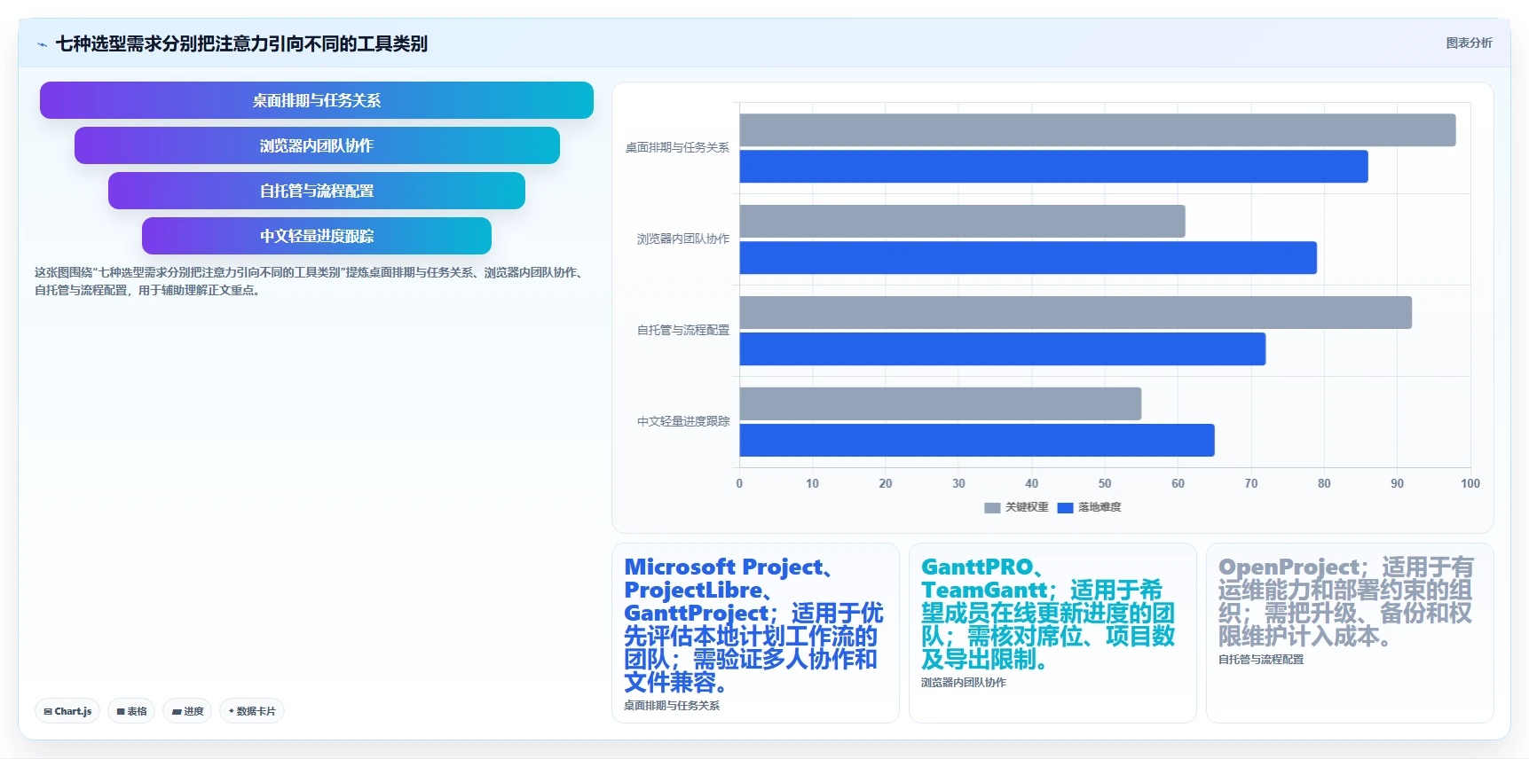Toggle the 关键权重 legend gray swatch
This screenshot has width=1529, height=759.
(992, 508)
